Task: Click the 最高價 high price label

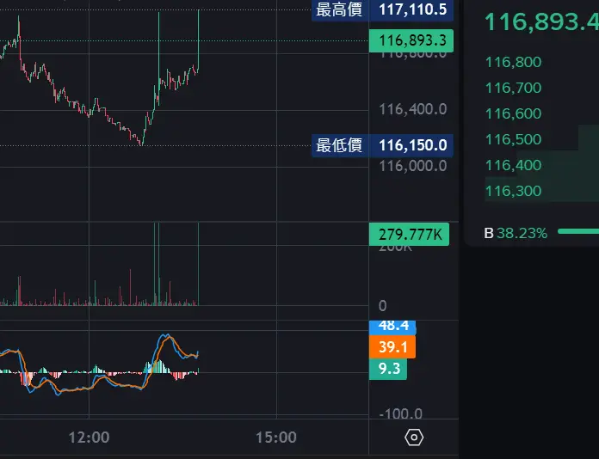Action: [339, 10]
